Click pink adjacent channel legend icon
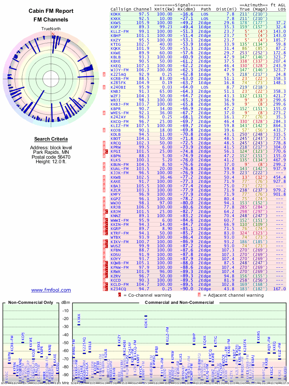Image resolution: width=289 pixels, height=386 pixels. [199, 295]
